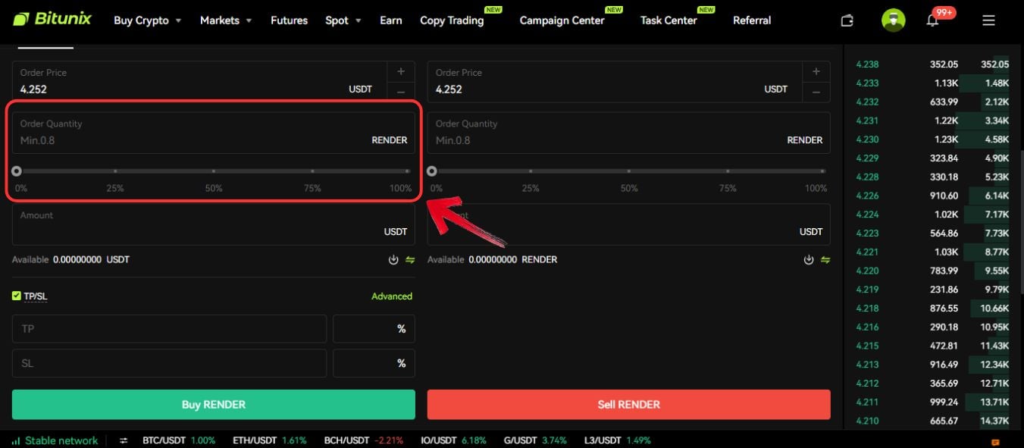Select order book price 4.220
This screenshot has height=448, width=1024.
click(867, 271)
